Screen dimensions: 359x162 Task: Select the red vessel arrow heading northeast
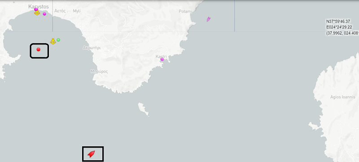click(91, 154)
